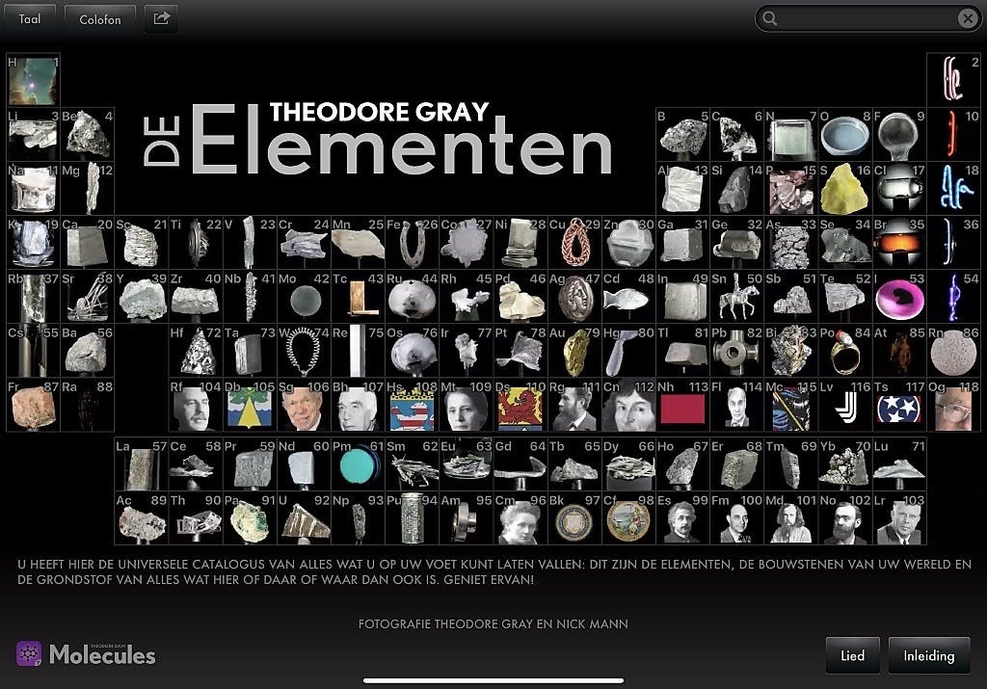
Task: Open the Iron (Fe 26) horseshoe tile
Action: point(413,242)
